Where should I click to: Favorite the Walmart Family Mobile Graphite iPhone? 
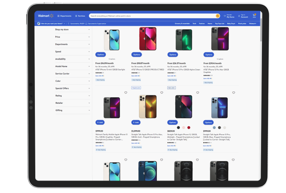coord(126,92)
